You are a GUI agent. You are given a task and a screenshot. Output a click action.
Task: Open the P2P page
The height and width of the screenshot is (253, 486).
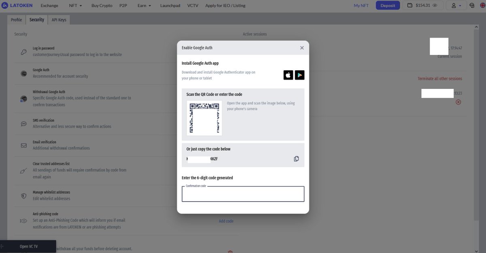(123, 6)
